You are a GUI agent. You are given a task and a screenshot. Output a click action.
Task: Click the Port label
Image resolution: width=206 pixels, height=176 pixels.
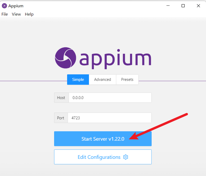pyautogui.click(x=61, y=118)
